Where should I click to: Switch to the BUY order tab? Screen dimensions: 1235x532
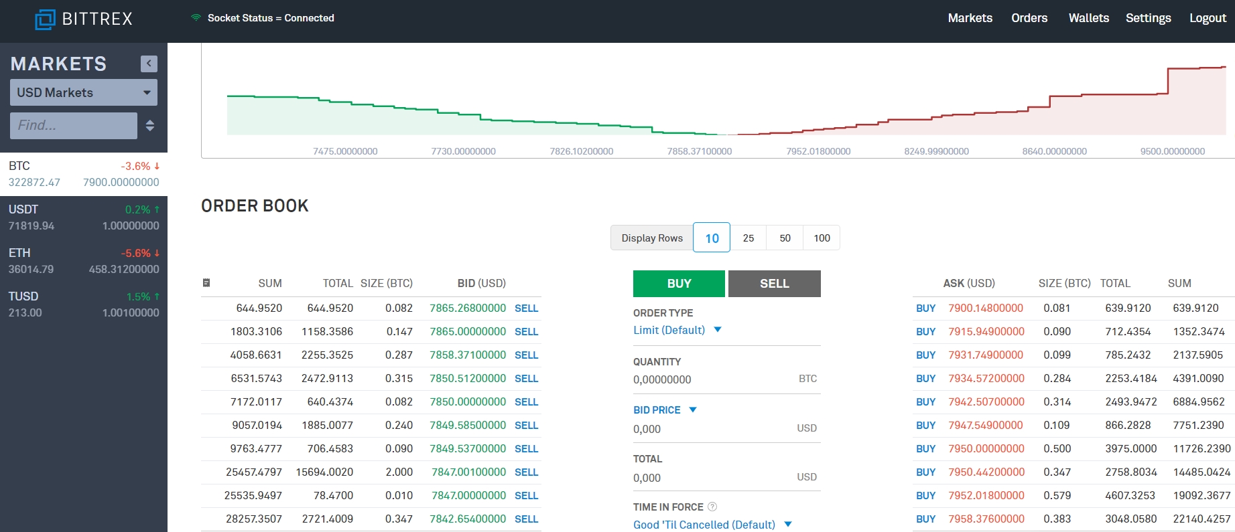click(679, 284)
